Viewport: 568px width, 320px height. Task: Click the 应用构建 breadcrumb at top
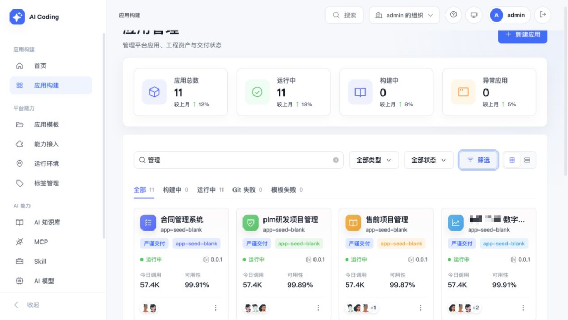click(x=129, y=15)
